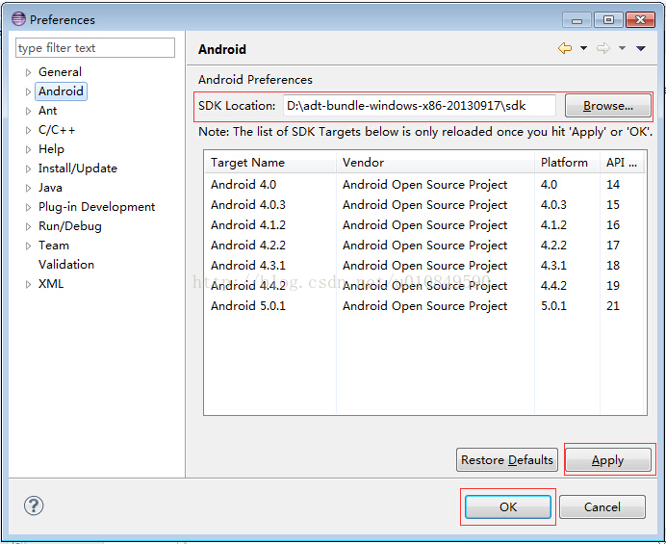Expand the Java preferences node

(x=28, y=189)
